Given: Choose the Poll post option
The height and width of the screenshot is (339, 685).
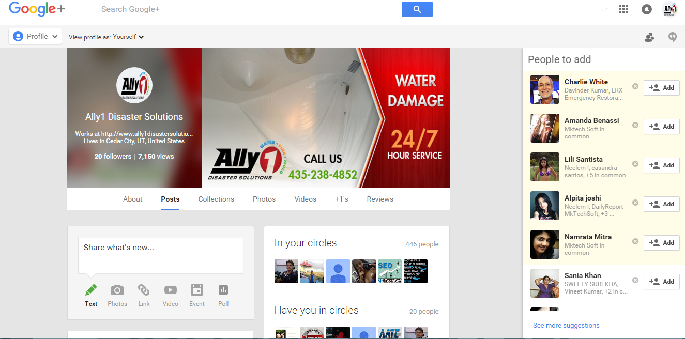Looking at the screenshot, I should click(x=223, y=296).
